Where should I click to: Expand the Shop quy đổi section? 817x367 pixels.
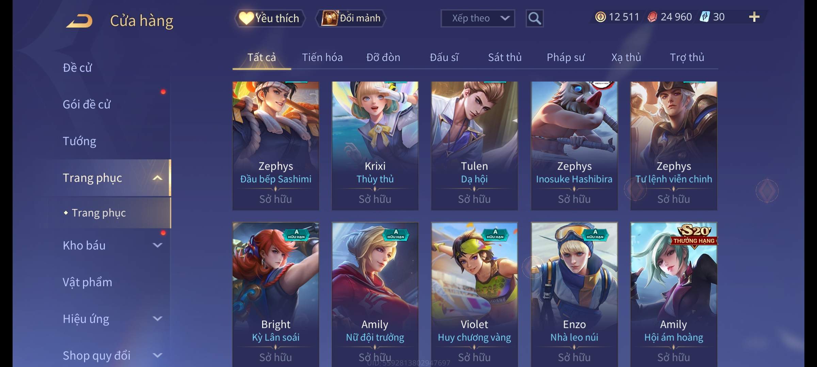tap(157, 355)
